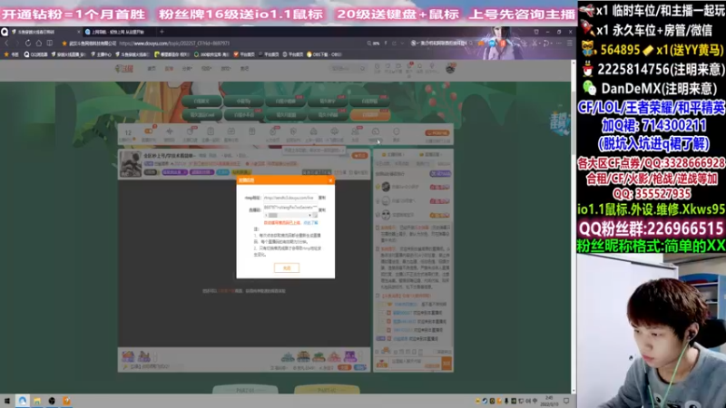The image size is (726, 408).
Task: Click the orange button at the toolbar's right end
Action: 437,132
